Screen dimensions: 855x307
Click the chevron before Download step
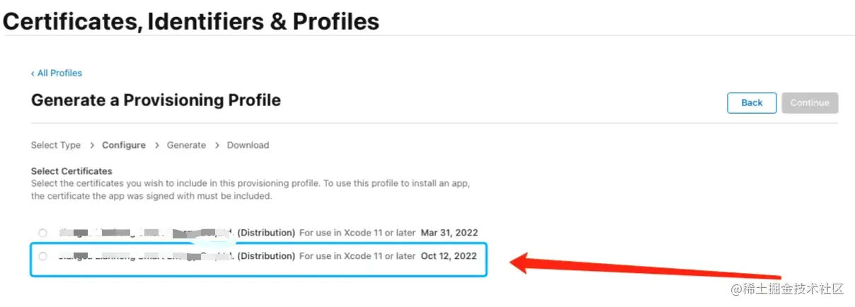(217, 145)
